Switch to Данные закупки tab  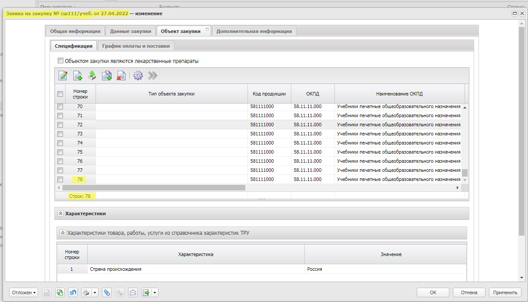click(130, 31)
